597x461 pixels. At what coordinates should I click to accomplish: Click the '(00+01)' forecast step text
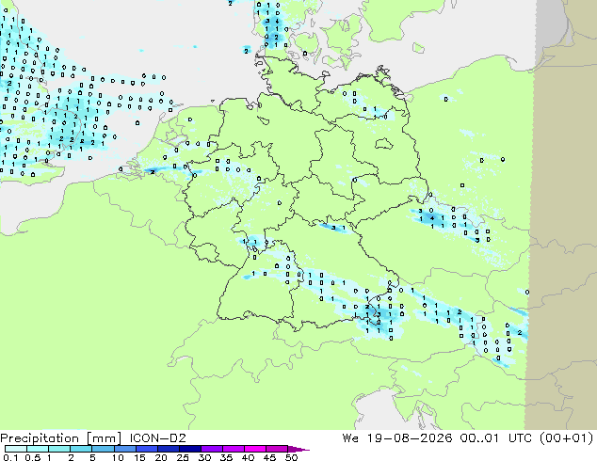click(x=567, y=438)
